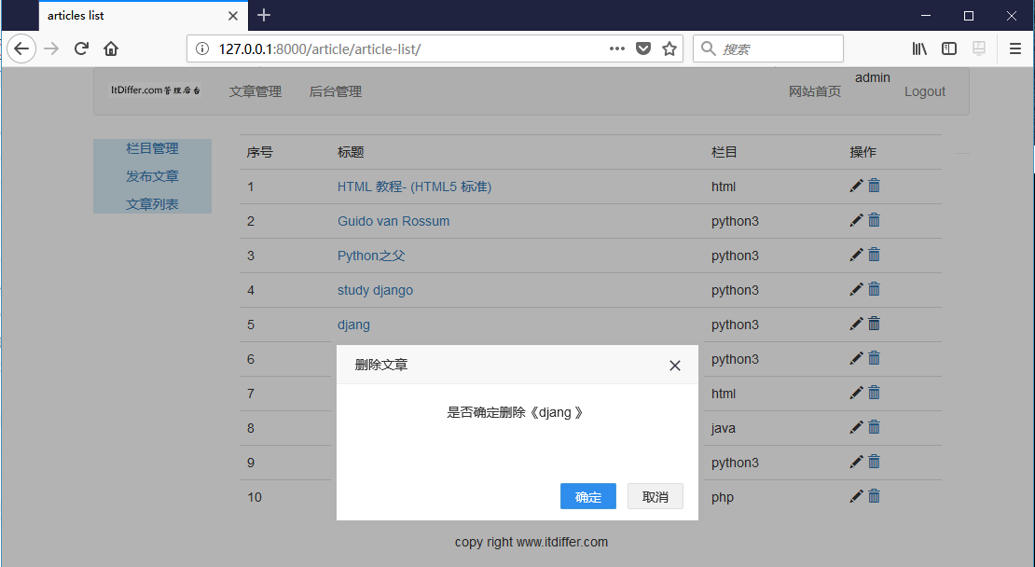
Task: Delete the study django article
Action: coord(874,288)
